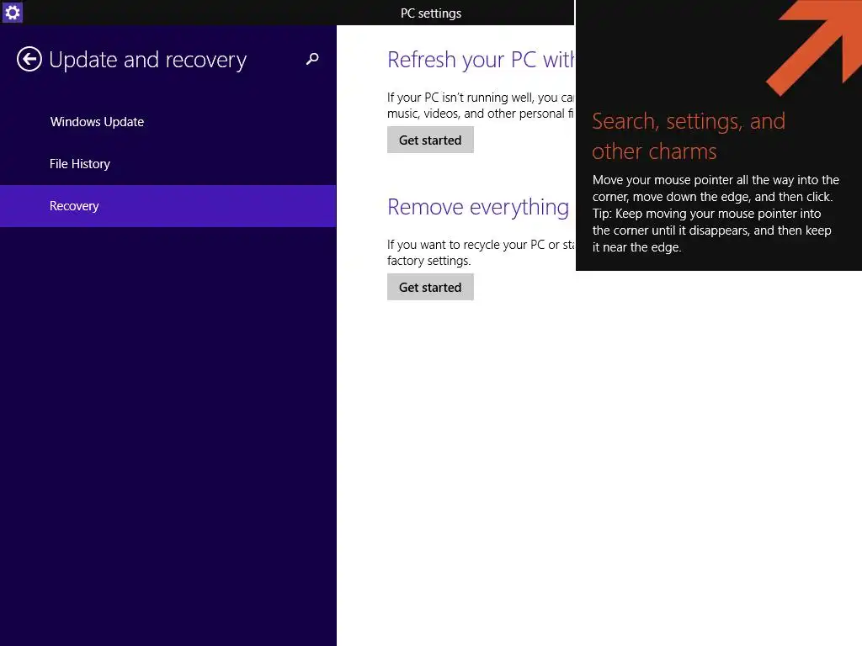Click the PC settings title text
Viewport: 862px width, 646px height.
(431, 13)
